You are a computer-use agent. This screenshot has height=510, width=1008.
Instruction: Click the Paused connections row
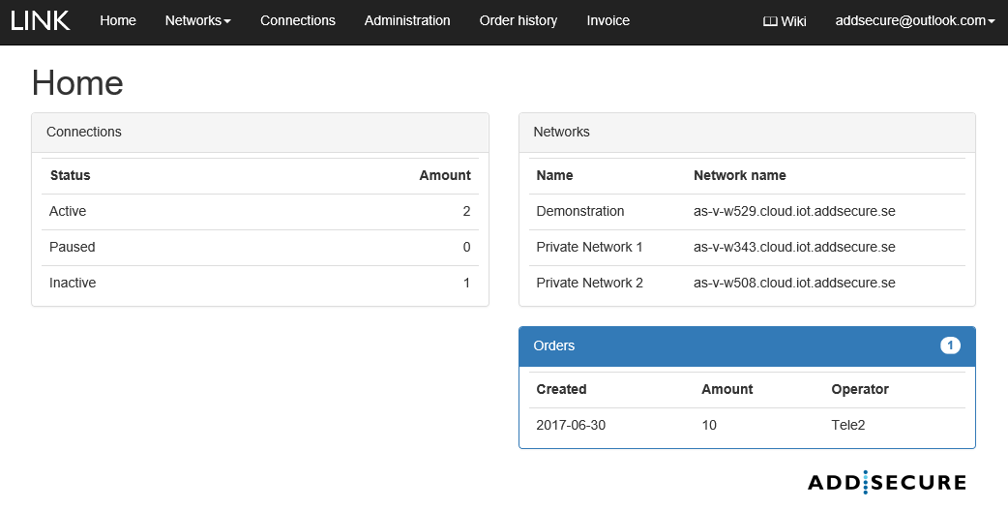73,247
